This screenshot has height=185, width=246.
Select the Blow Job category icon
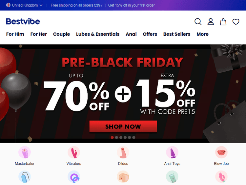[221, 152]
